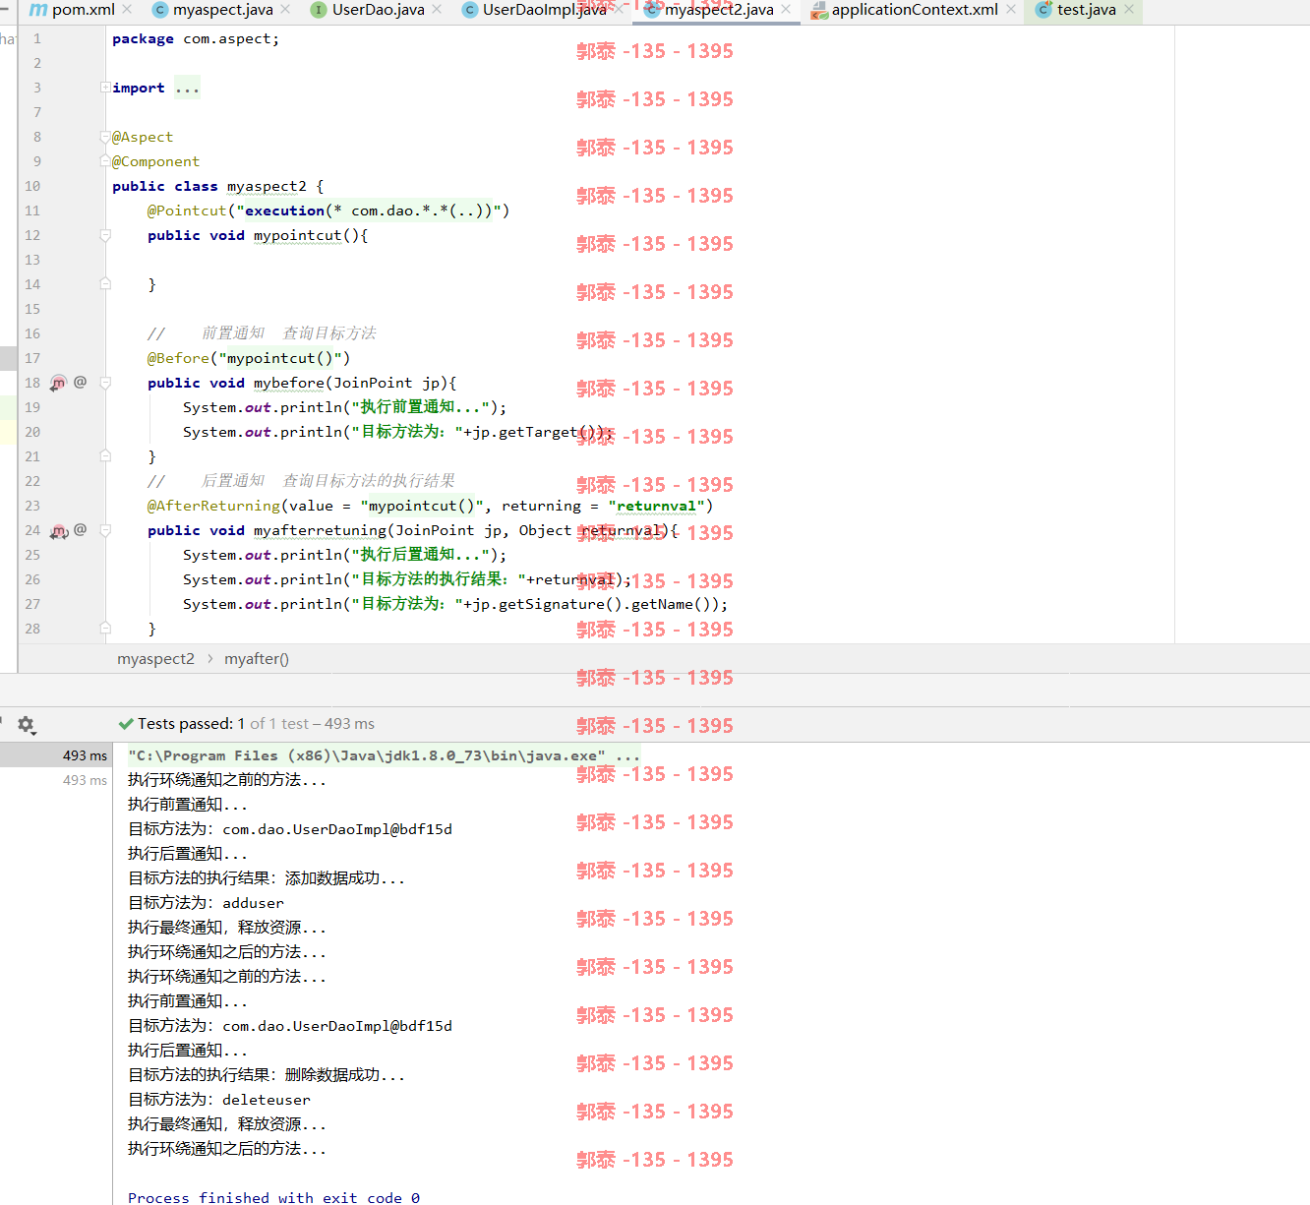Click line number 10 in the gutter

[32, 186]
